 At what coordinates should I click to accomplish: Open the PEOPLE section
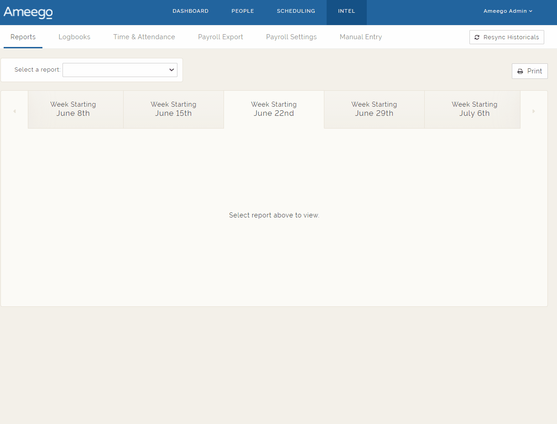242,10
